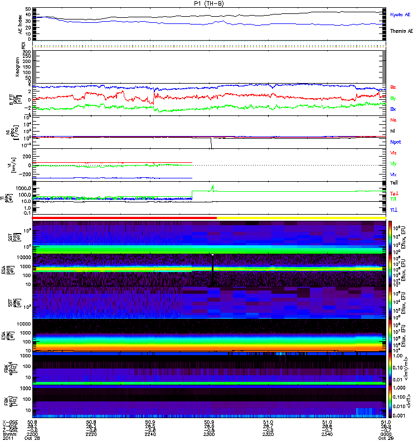Select the Themis AE legend label
The height and width of the screenshot is (446, 418).
[401, 31]
